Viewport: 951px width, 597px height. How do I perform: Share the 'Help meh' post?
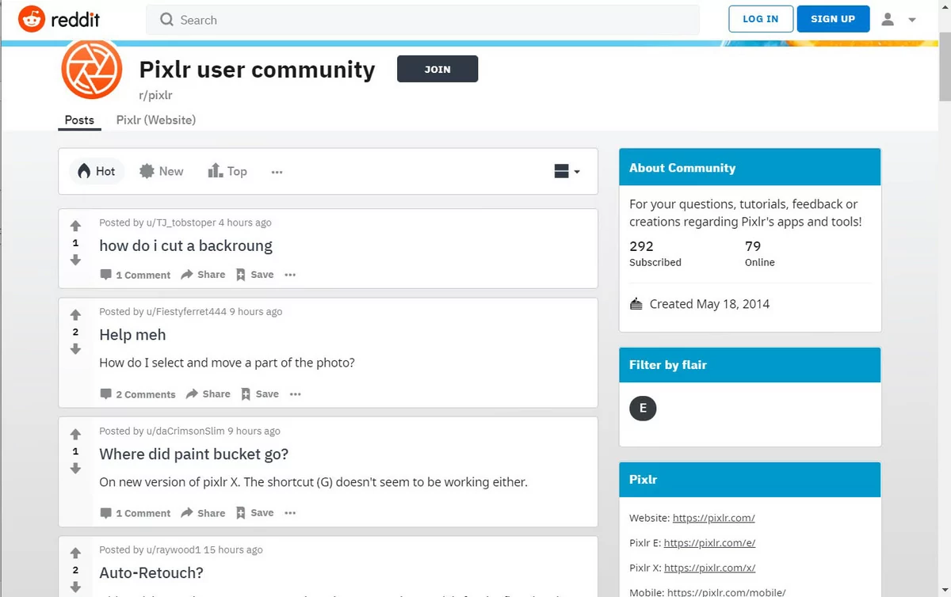pyautogui.click(x=208, y=394)
